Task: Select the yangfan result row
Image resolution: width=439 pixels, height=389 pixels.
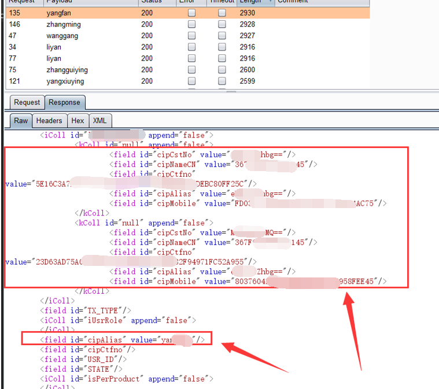Action: (x=64, y=13)
